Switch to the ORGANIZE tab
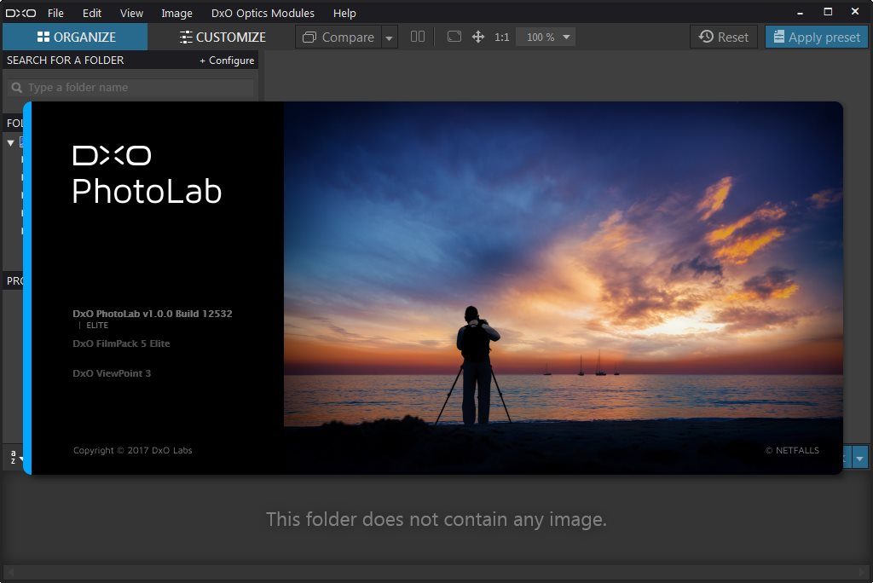 pos(75,37)
